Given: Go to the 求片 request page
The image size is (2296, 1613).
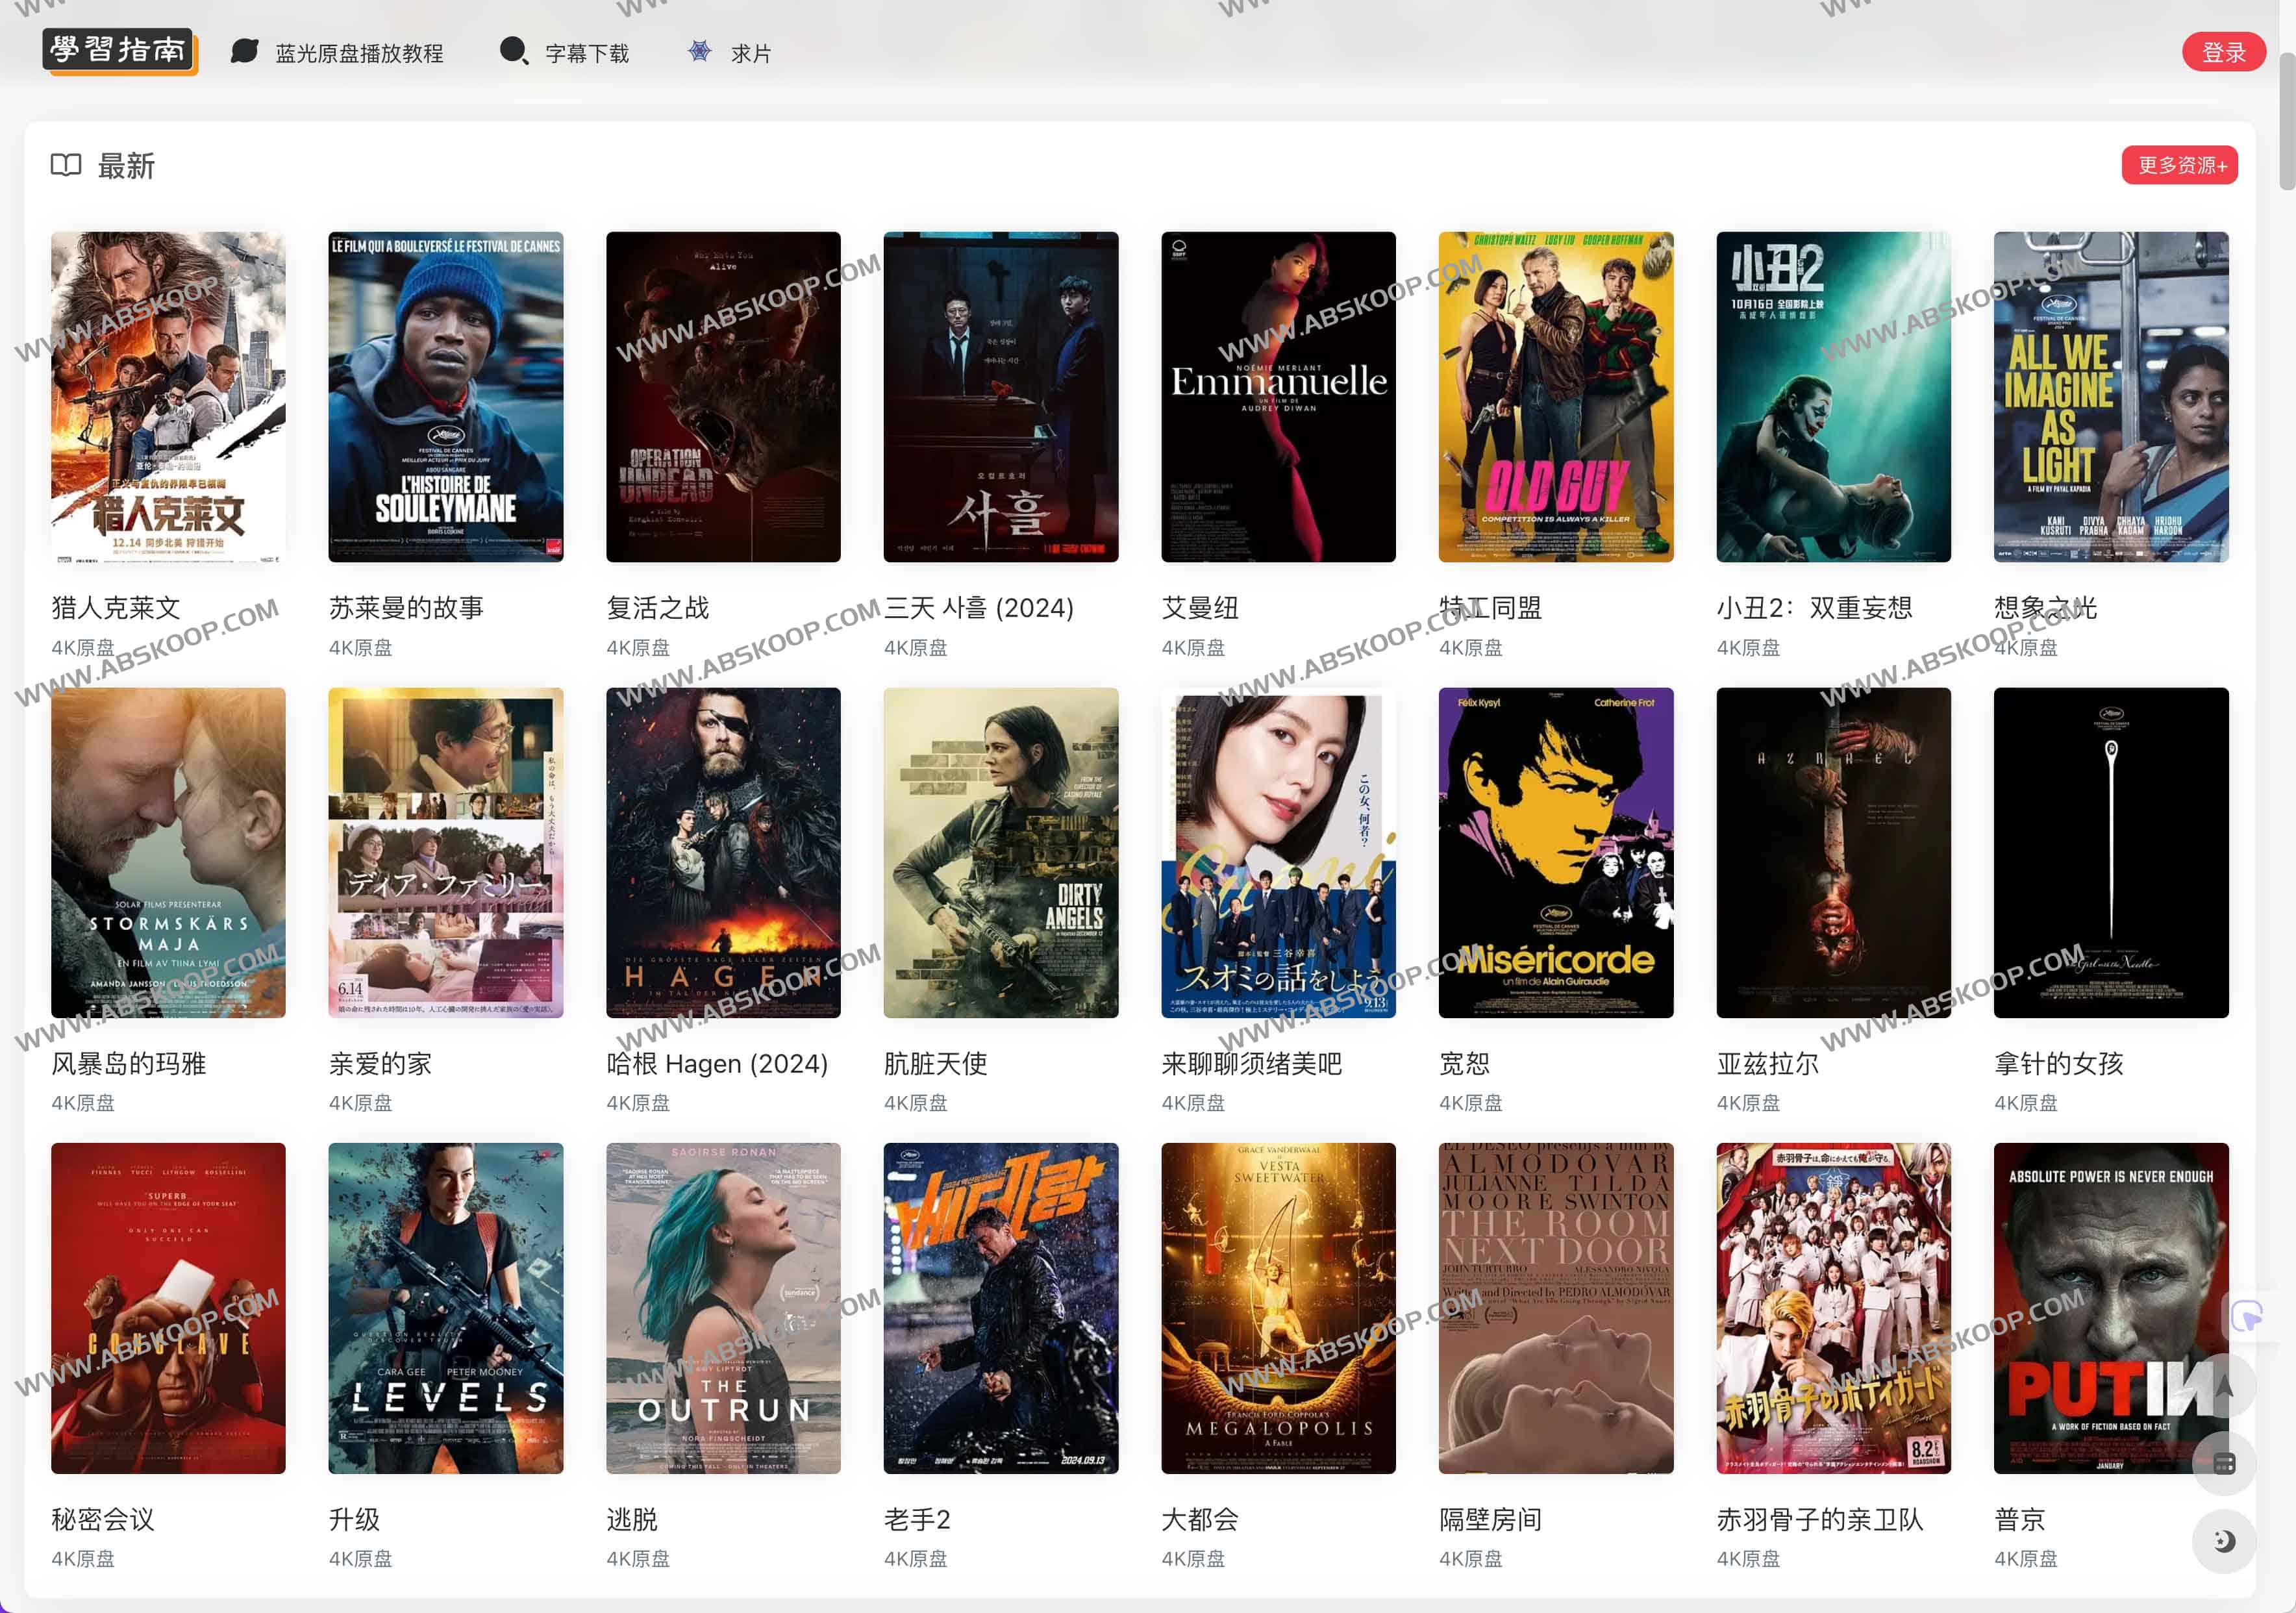Looking at the screenshot, I should coord(751,53).
